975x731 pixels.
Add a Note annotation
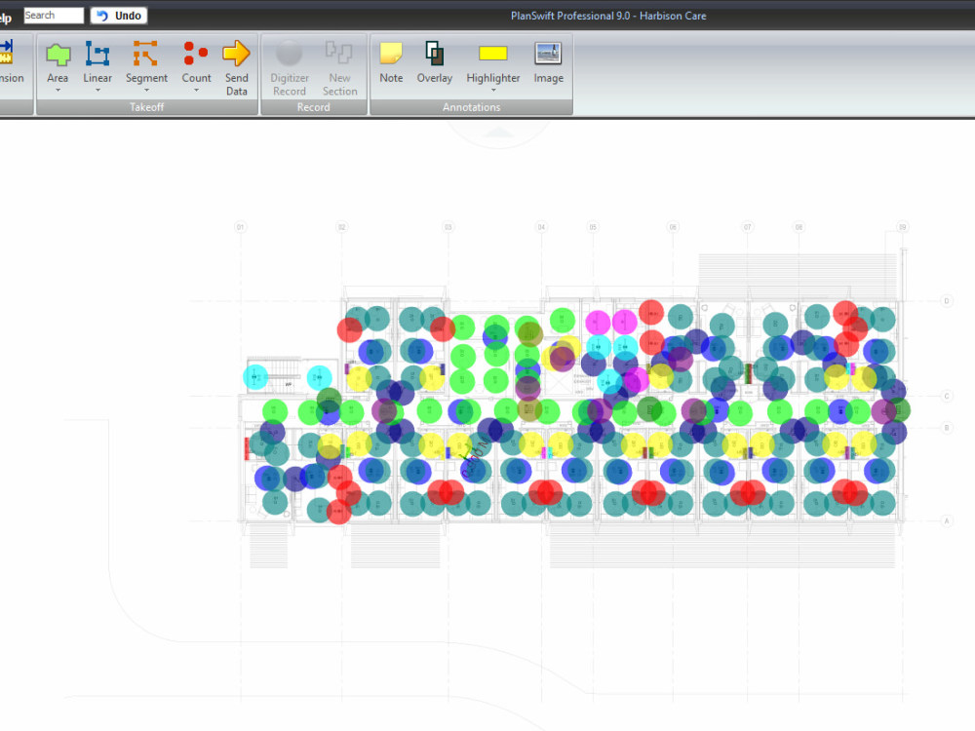point(391,62)
